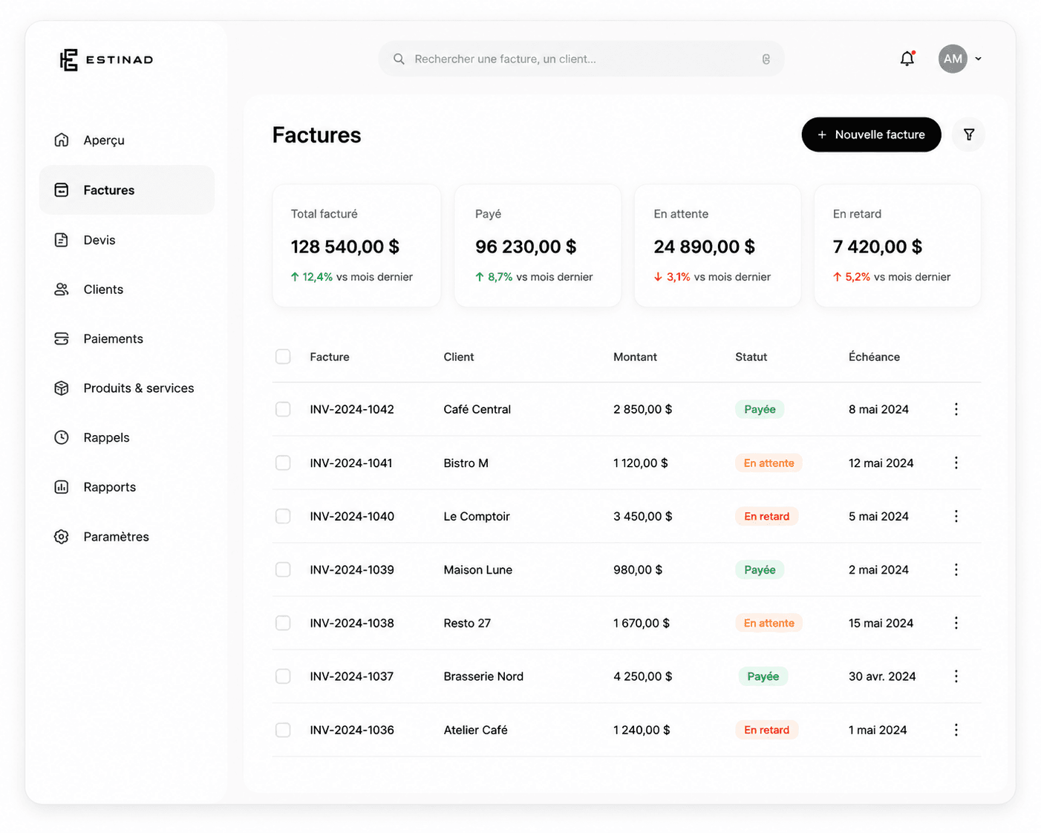1041x833 pixels.
Task: Open the En retard summary card
Action: point(898,246)
